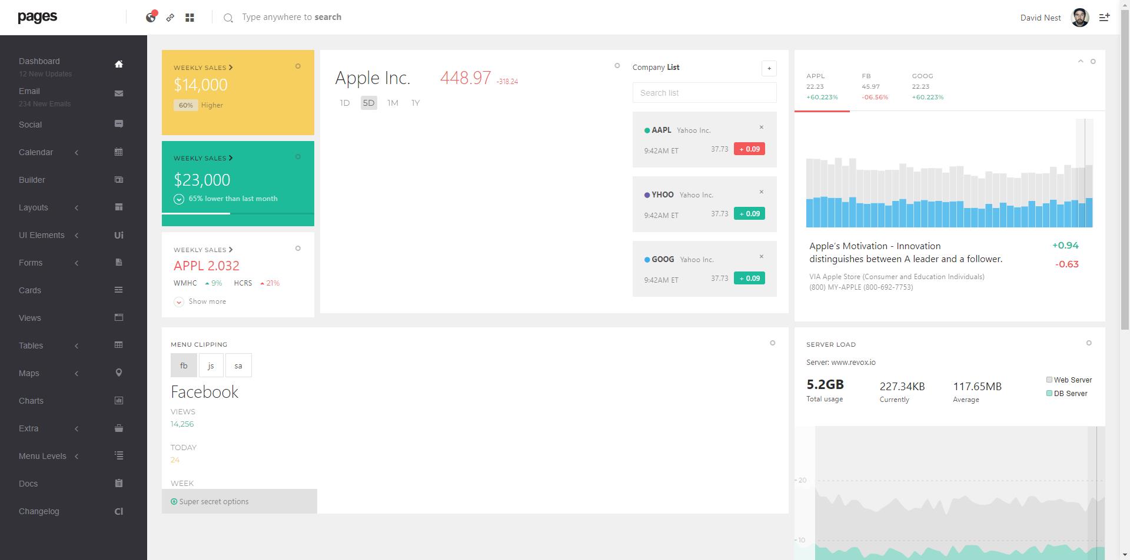Screen dimensions: 1130x560
Task: Toggle Web Server legend swatch
Action: 1049,380
